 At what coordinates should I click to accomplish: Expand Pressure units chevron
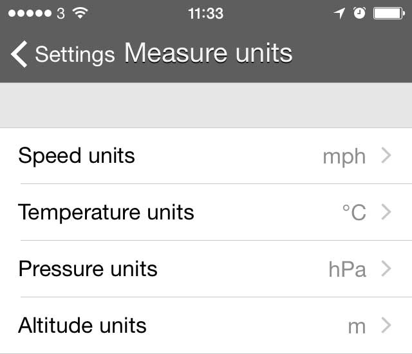click(386, 268)
